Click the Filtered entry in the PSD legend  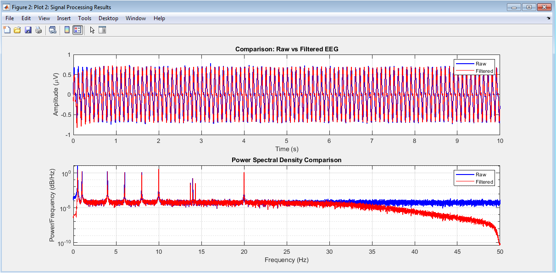pyautogui.click(x=484, y=182)
